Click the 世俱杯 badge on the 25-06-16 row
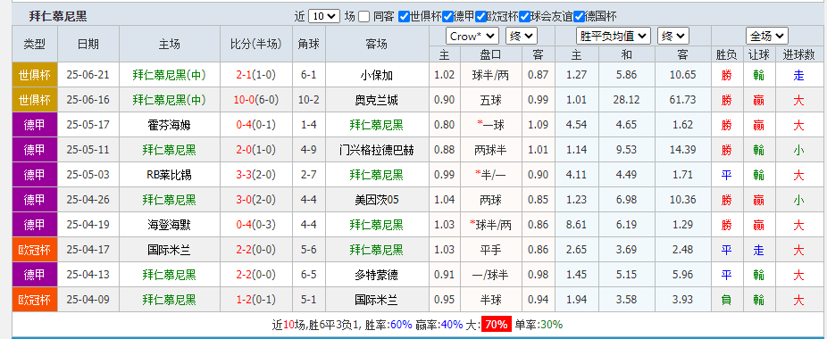Image resolution: width=827 pixels, height=339 pixels. coord(34,100)
